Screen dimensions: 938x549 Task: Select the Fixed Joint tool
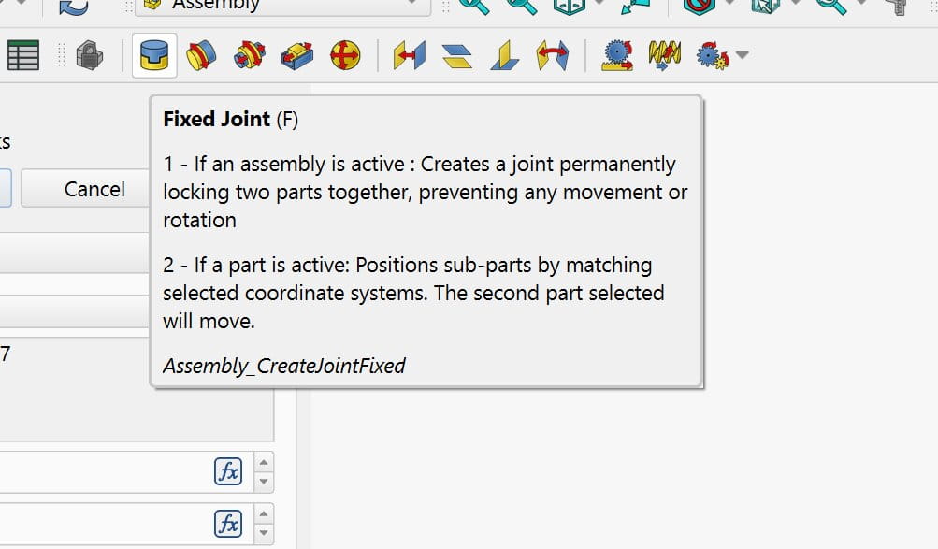(x=153, y=57)
